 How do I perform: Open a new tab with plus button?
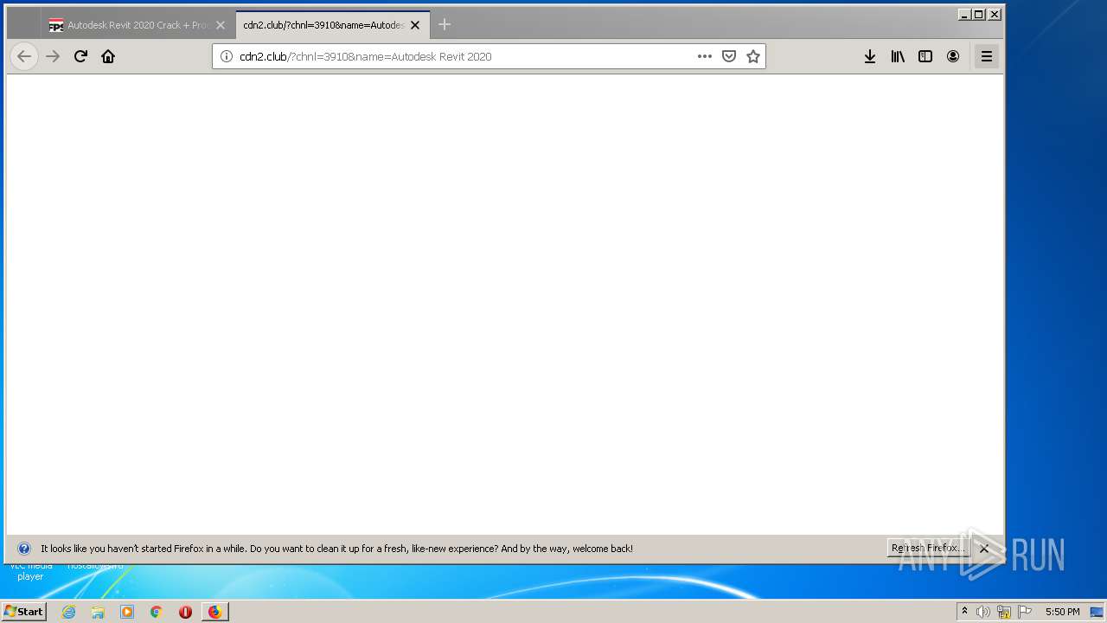click(x=445, y=24)
